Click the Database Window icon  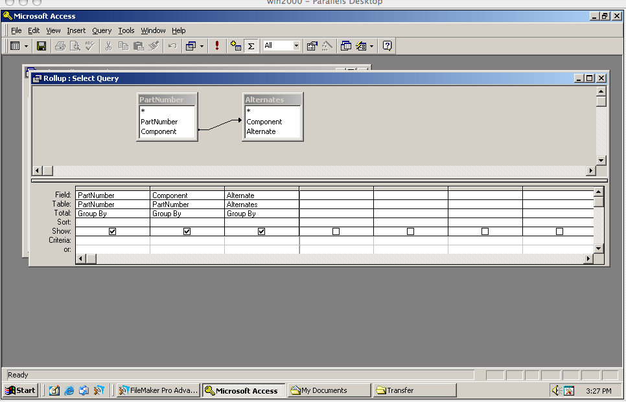click(x=345, y=46)
